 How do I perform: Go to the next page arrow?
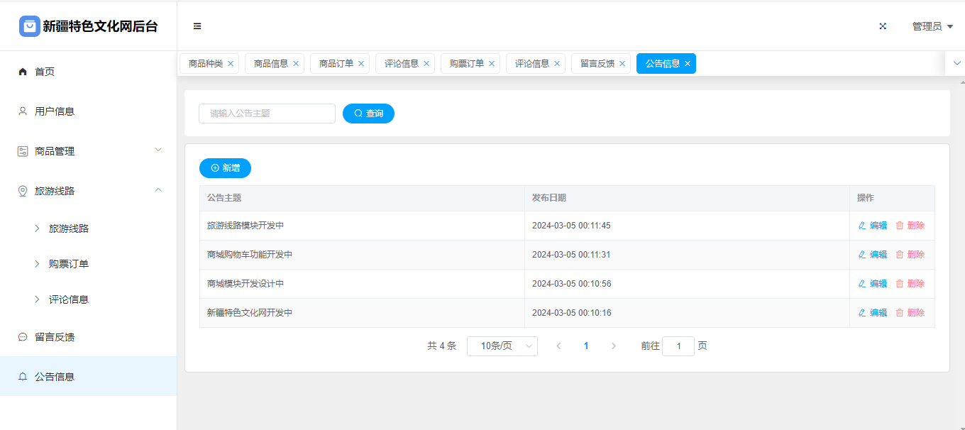coord(614,346)
